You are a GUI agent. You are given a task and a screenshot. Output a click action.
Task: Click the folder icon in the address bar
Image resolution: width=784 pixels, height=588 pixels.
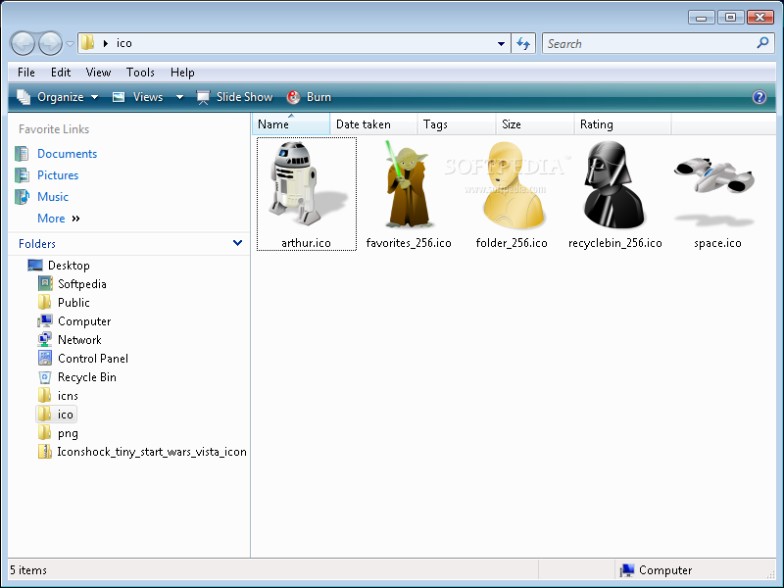click(x=87, y=43)
